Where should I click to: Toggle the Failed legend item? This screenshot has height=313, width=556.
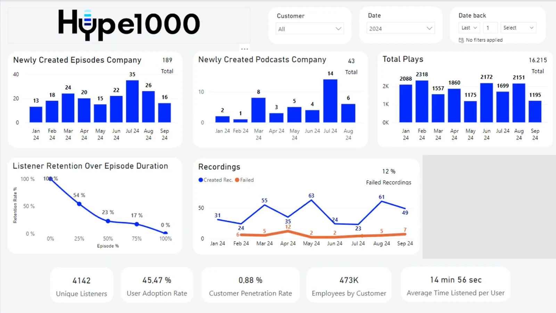(244, 180)
